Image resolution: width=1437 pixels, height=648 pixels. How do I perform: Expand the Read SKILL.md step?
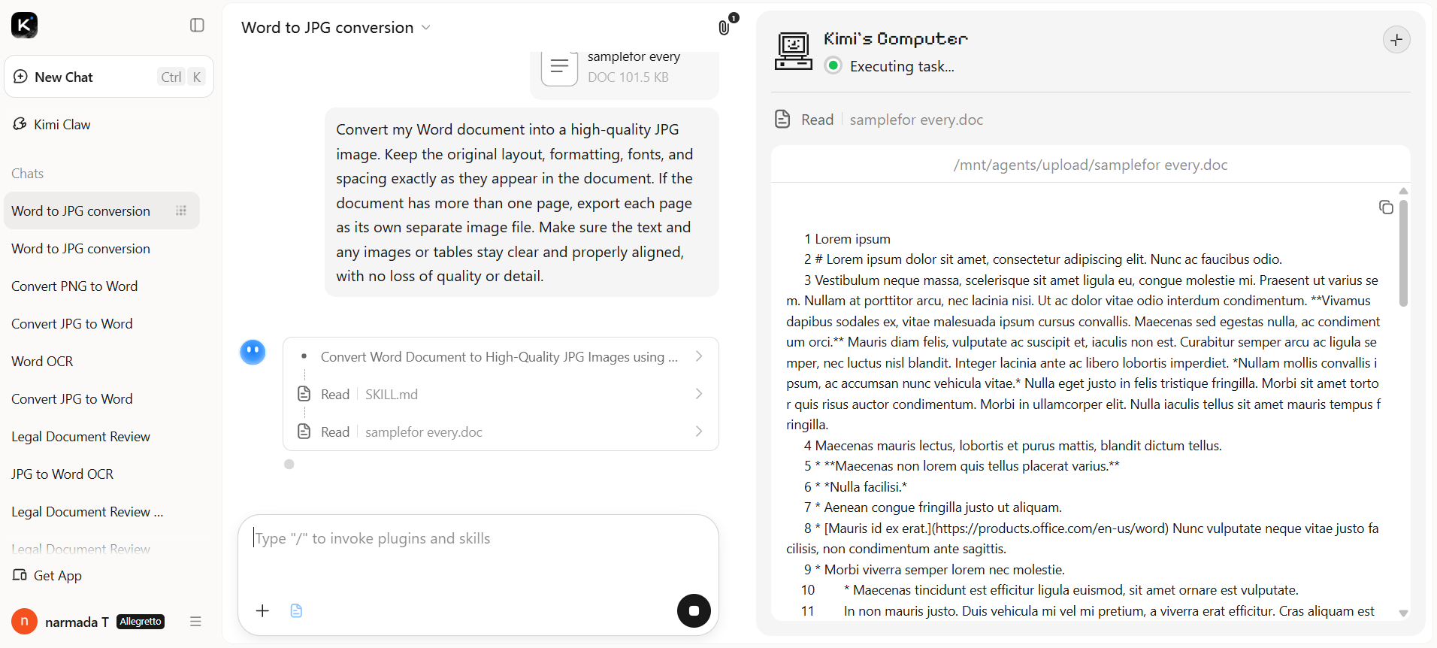[501, 394]
